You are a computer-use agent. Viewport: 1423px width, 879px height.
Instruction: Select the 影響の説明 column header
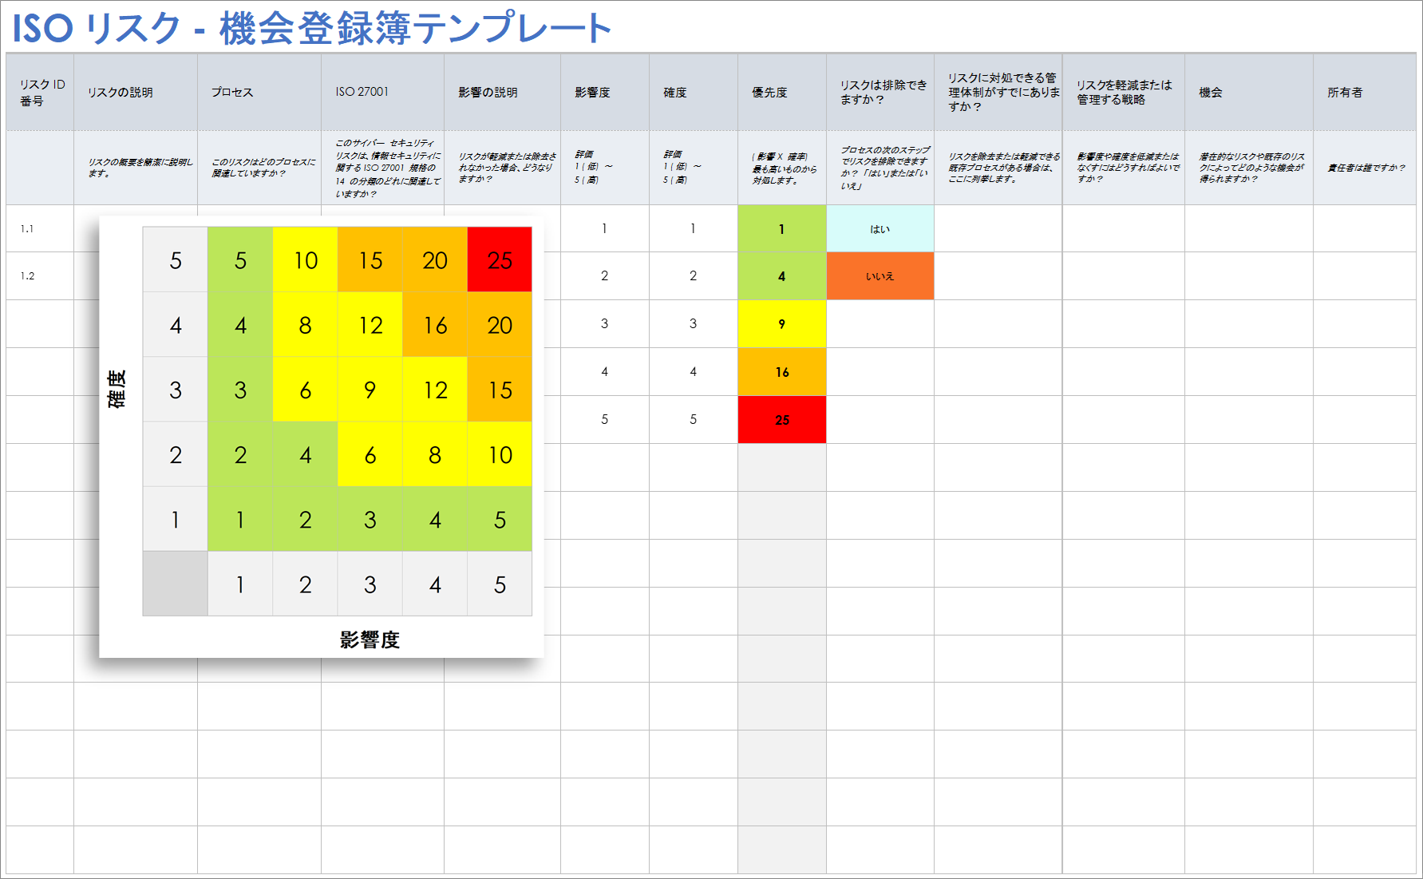pos(503,92)
